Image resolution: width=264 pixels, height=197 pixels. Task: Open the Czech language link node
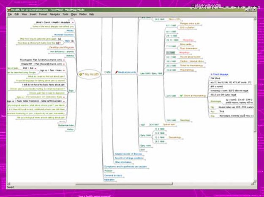tap(219, 74)
